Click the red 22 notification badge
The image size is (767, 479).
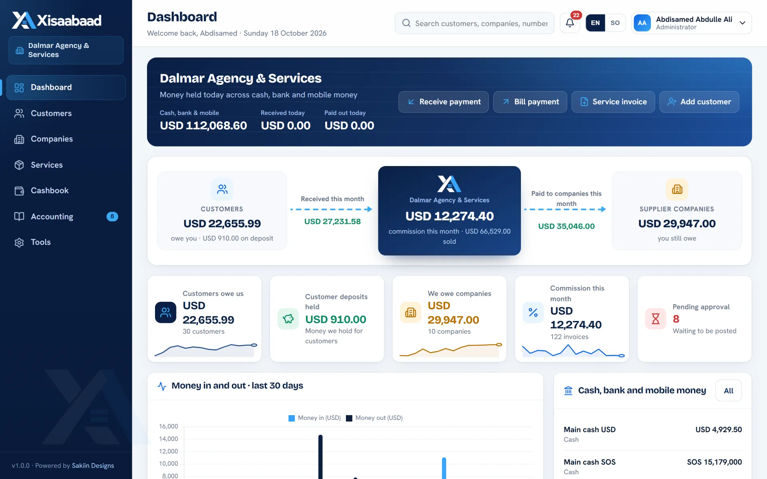click(x=576, y=15)
